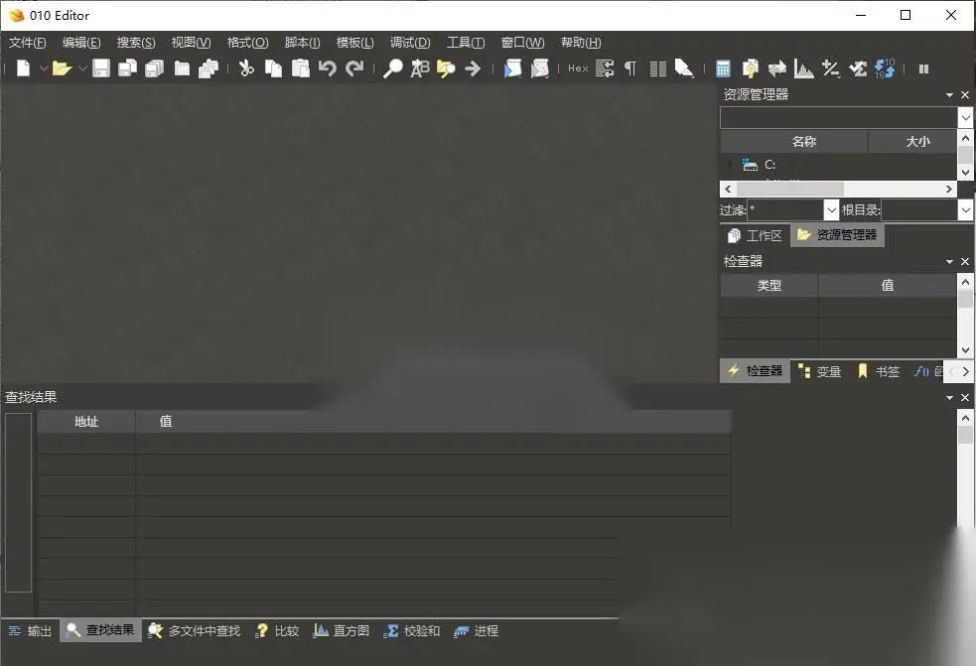
Task: Toggle the column view toolbar icon
Action: pos(657,68)
